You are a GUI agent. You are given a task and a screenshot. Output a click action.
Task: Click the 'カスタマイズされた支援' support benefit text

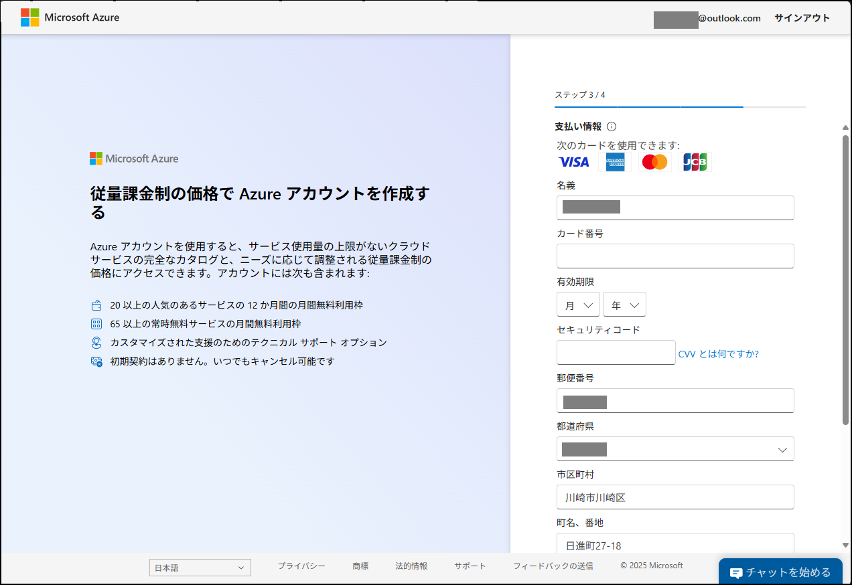[x=248, y=343]
